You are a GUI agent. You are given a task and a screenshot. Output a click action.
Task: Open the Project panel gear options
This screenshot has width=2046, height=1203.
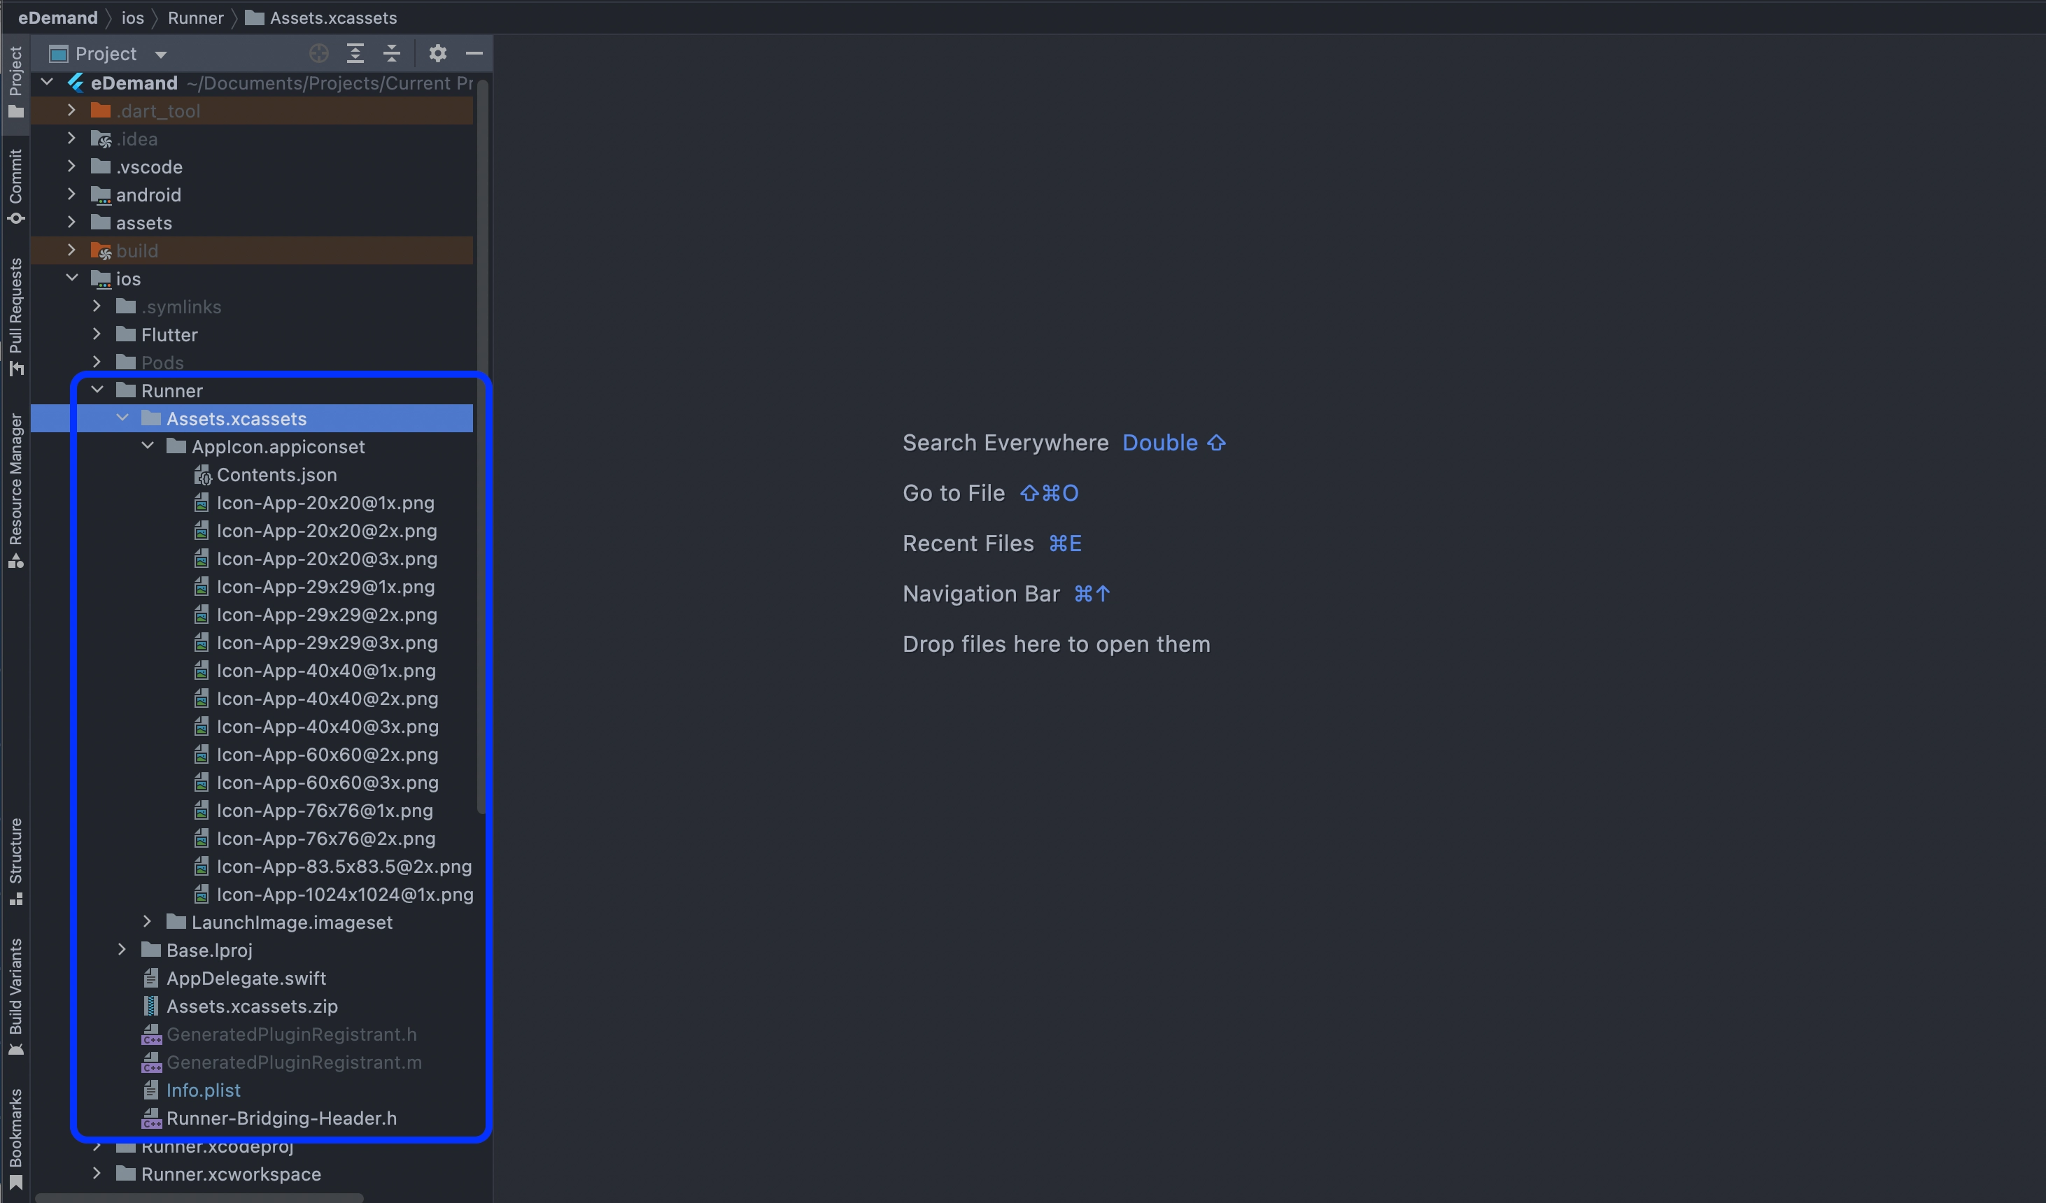pyautogui.click(x=437, y=54)
